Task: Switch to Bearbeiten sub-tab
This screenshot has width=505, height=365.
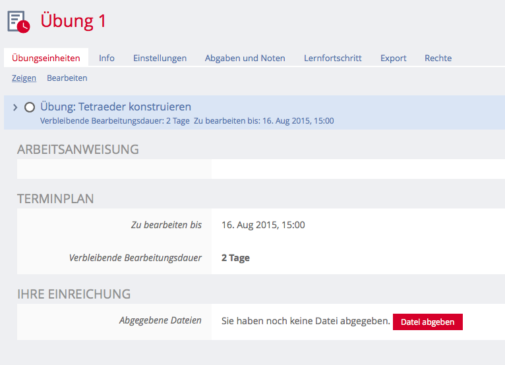Action: pyautogui.click(x=67, y=78)
